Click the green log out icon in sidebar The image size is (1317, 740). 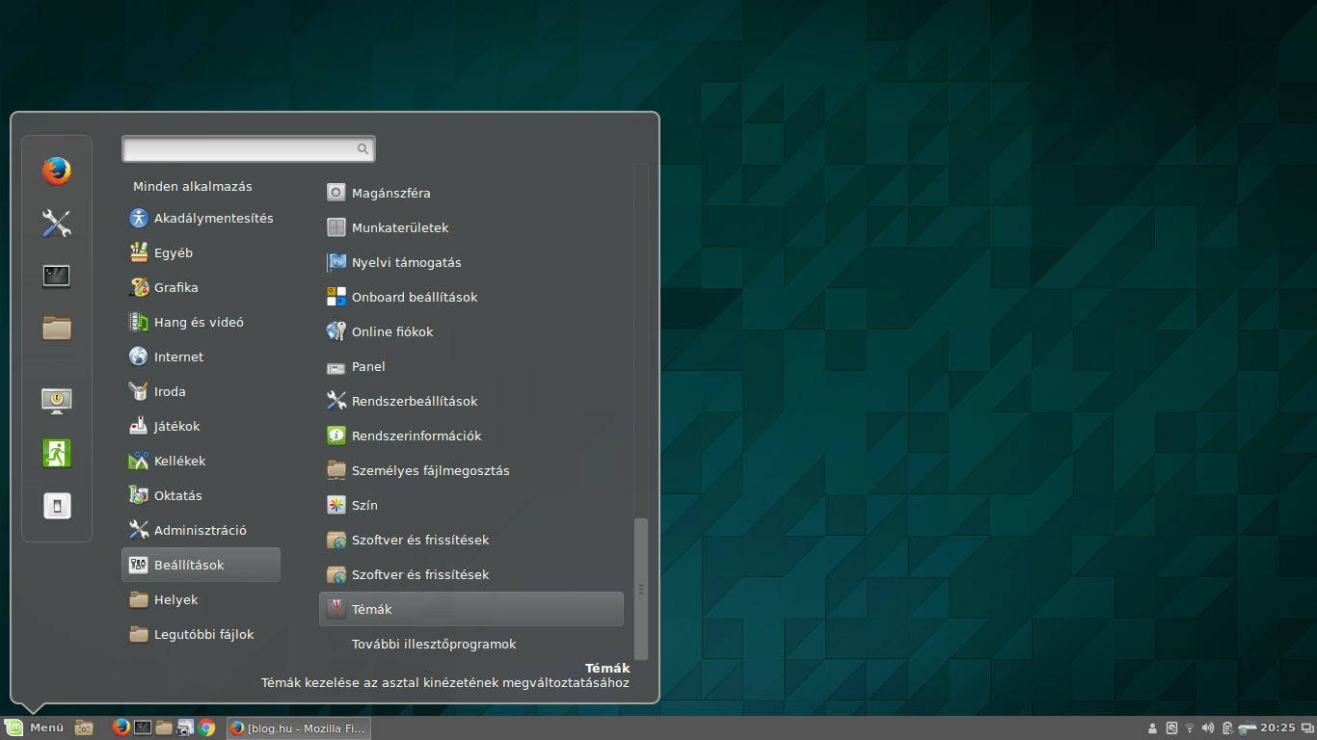(x=57, y=453)
